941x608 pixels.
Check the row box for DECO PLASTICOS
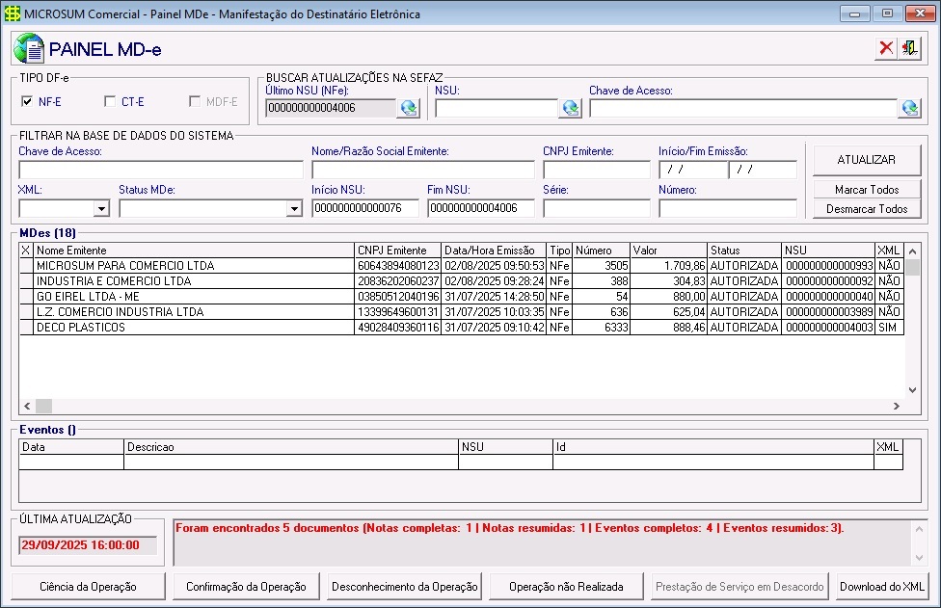click(x=26, y=328)
